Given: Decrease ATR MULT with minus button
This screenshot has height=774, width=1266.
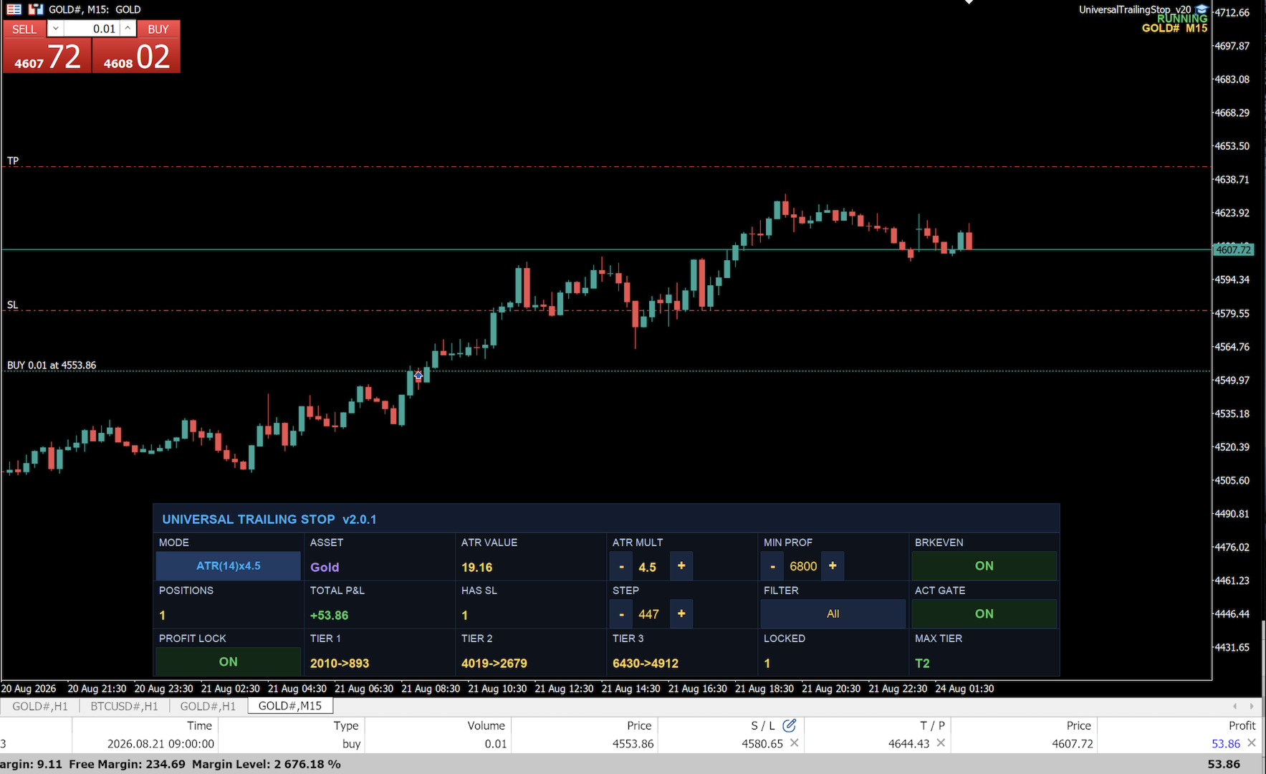Looking at the screenshot, I should click(621, 566).
